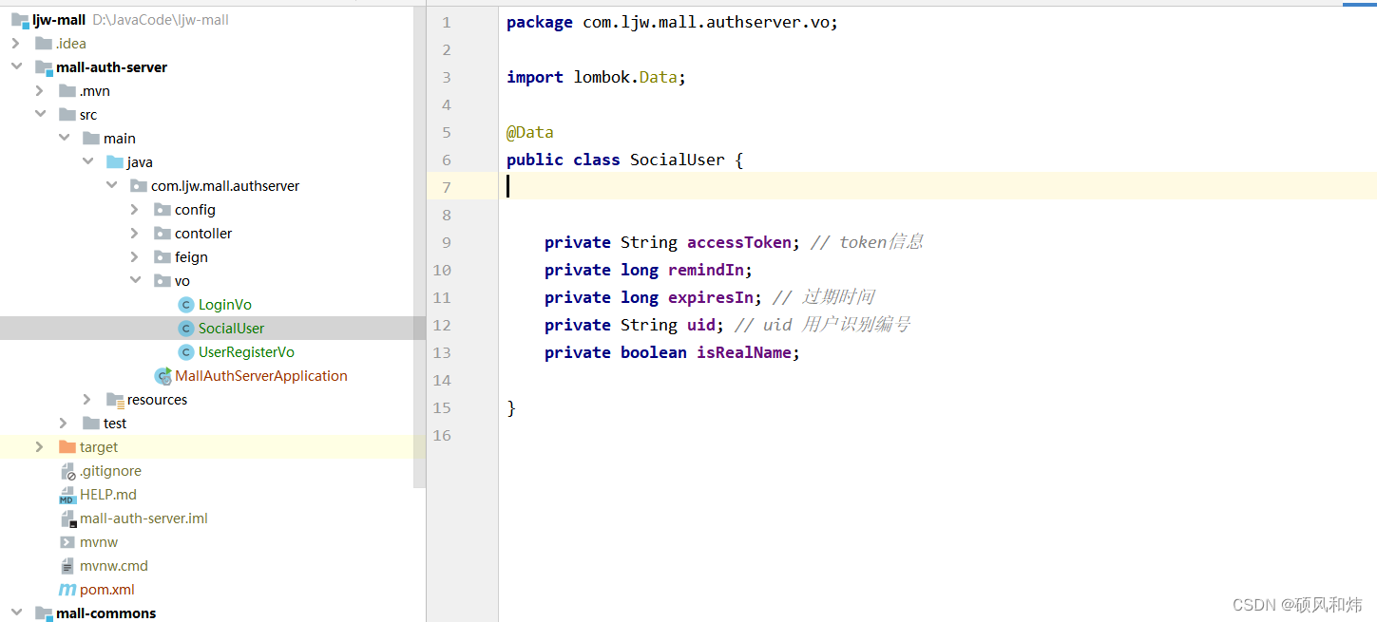
Task: Collapse the mall-auth-server module chevron
Action: 16,66
